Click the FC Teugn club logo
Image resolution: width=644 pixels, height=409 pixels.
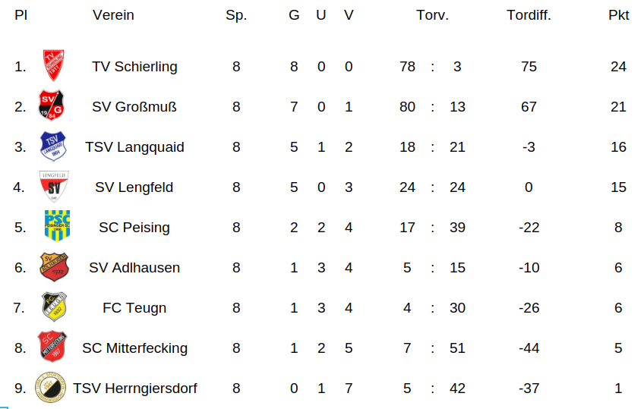[x=55, y=307]
